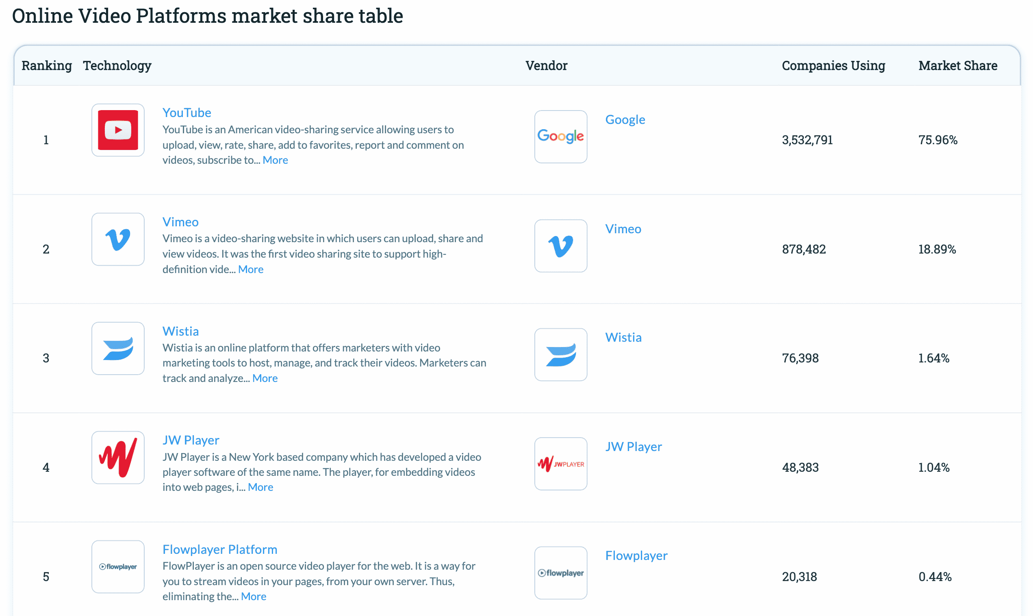Viewport: 1033px width, 616px height.
Task: Click the Companies Using column header
Action: pos(833,65)
